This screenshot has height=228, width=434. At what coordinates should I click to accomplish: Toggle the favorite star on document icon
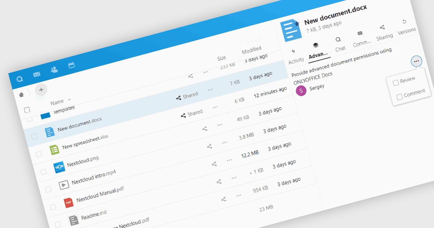tap(297, 24)
